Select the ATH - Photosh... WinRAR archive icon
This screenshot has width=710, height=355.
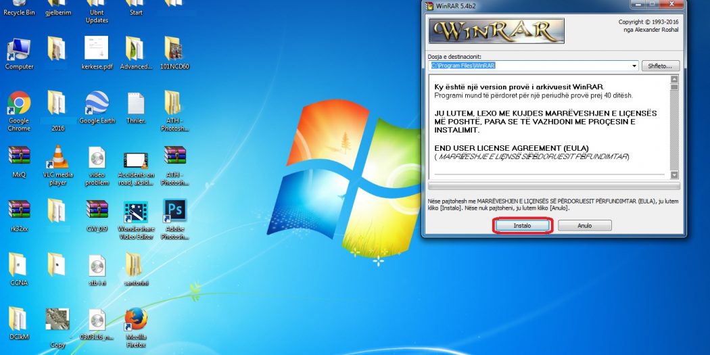click(174, 165)
